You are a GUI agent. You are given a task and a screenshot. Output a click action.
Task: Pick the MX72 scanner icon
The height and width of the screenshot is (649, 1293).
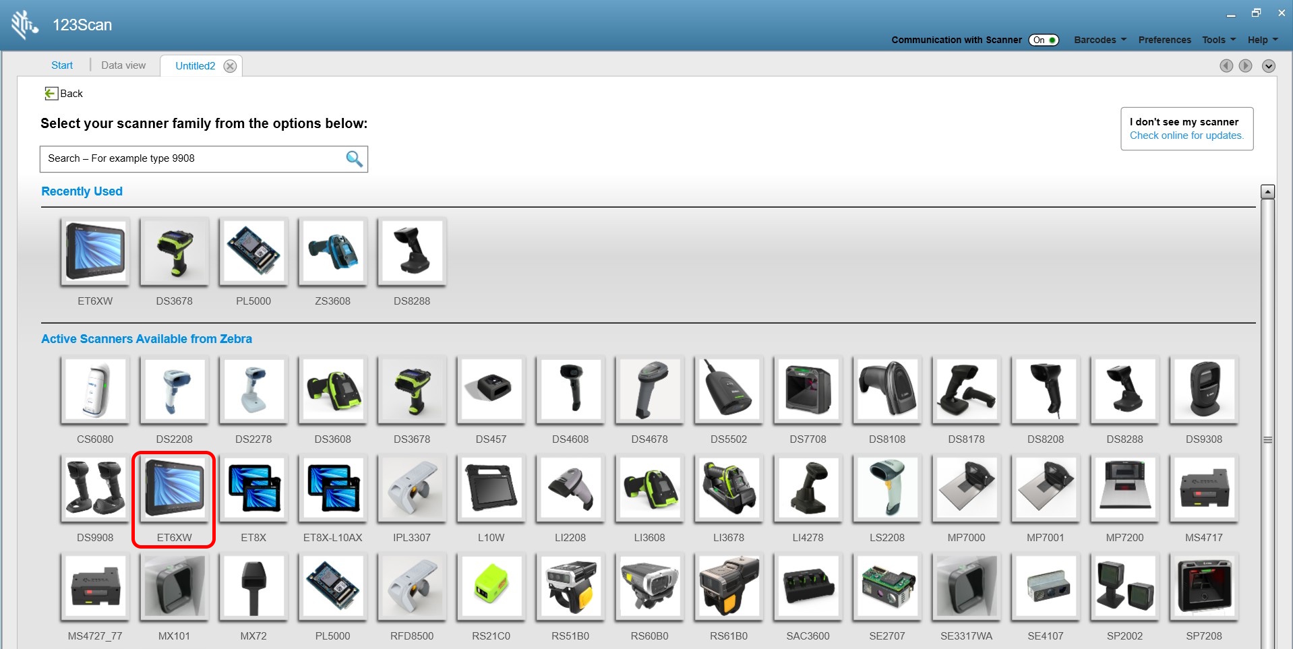point(253,586)
